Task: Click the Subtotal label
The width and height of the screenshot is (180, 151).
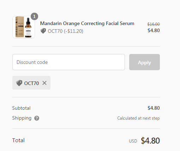Action: click(21, 108)
